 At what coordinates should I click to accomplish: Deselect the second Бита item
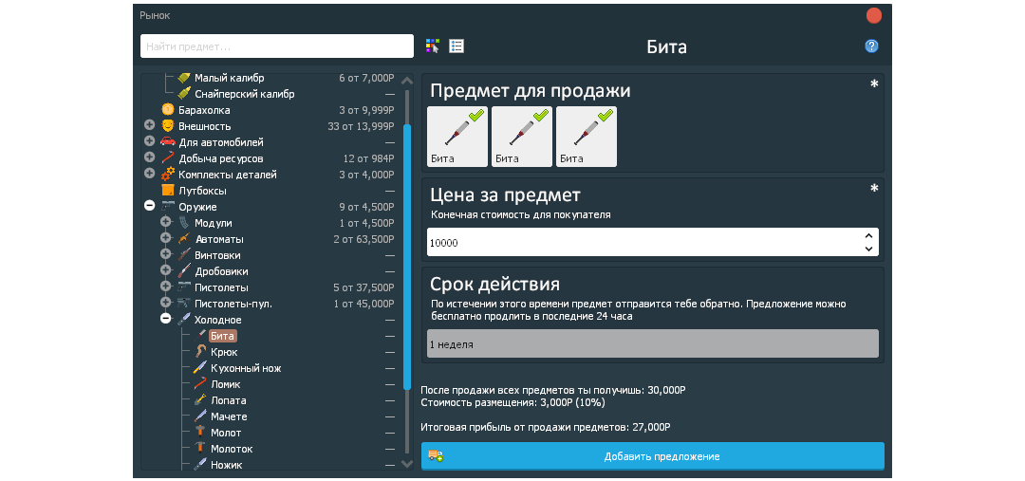521,137
